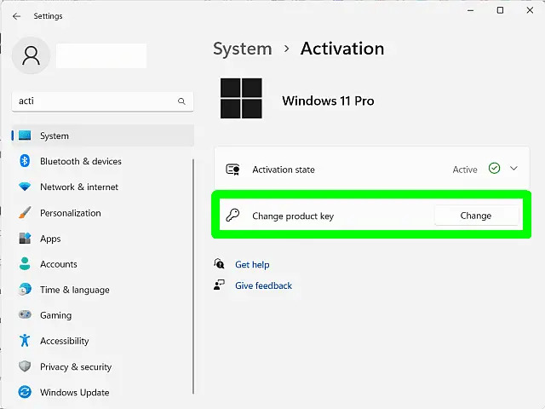This screenshot has height=409, width=545.
Task: Click the 'Change product key' label
Action: coord(293,216)
